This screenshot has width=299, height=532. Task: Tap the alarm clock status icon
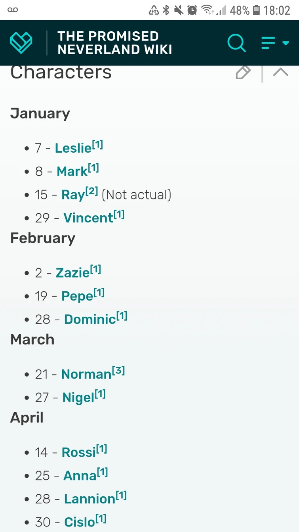[192, 10]
